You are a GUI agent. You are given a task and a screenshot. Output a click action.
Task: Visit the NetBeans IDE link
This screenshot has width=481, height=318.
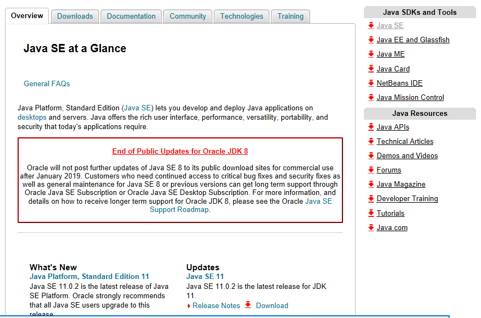point(400,83)
